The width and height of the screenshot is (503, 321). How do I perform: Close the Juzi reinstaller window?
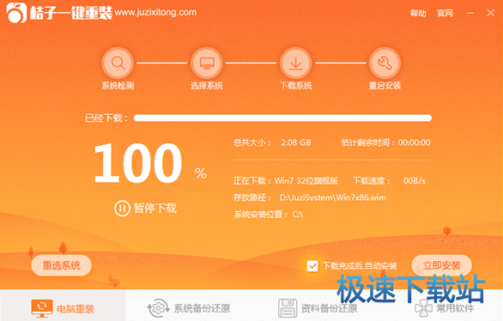point(490,13)
